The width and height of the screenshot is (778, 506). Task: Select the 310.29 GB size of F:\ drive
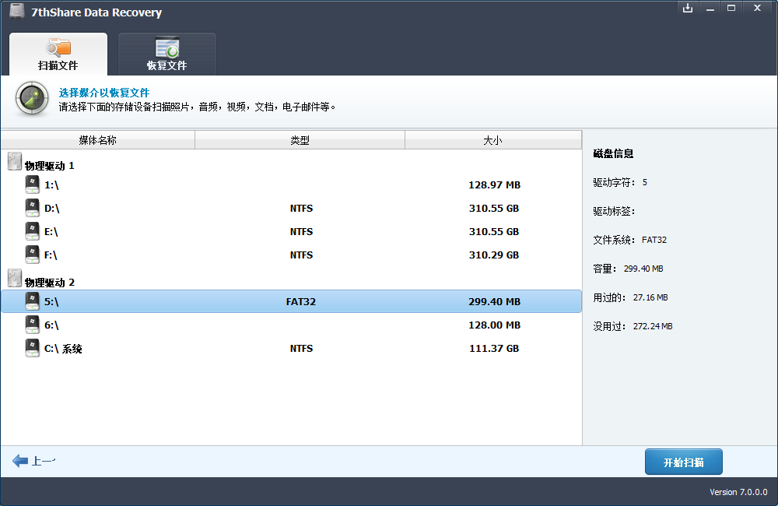coord(493,255)
